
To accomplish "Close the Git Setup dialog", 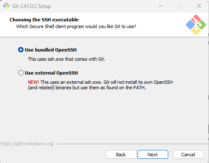I will tap(199, 6).
